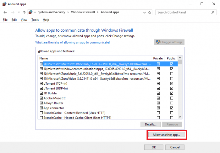Viewport: 220px width, 153px height.
Task: Sort the list by the Name column header
Action: tap(94, 58)
